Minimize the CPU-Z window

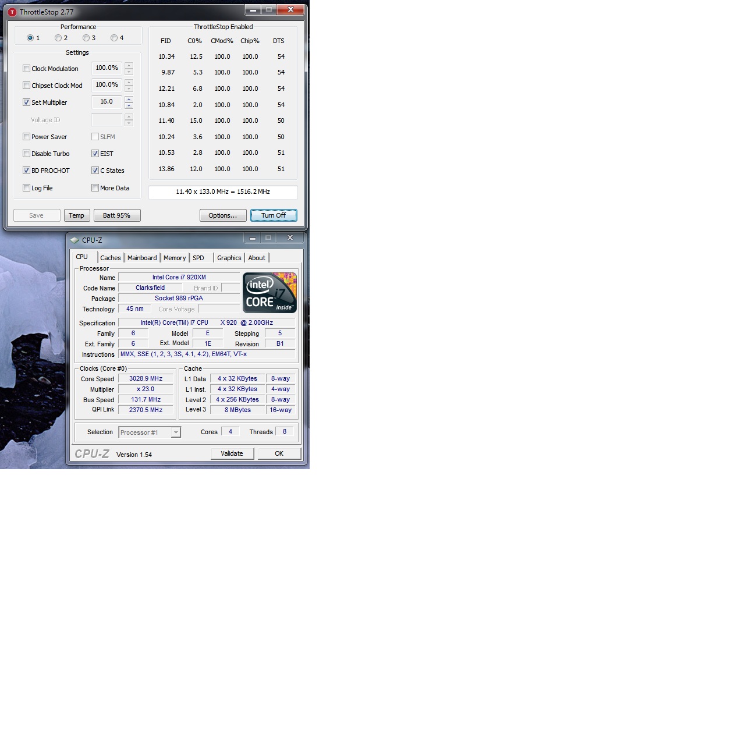point(252,238)
